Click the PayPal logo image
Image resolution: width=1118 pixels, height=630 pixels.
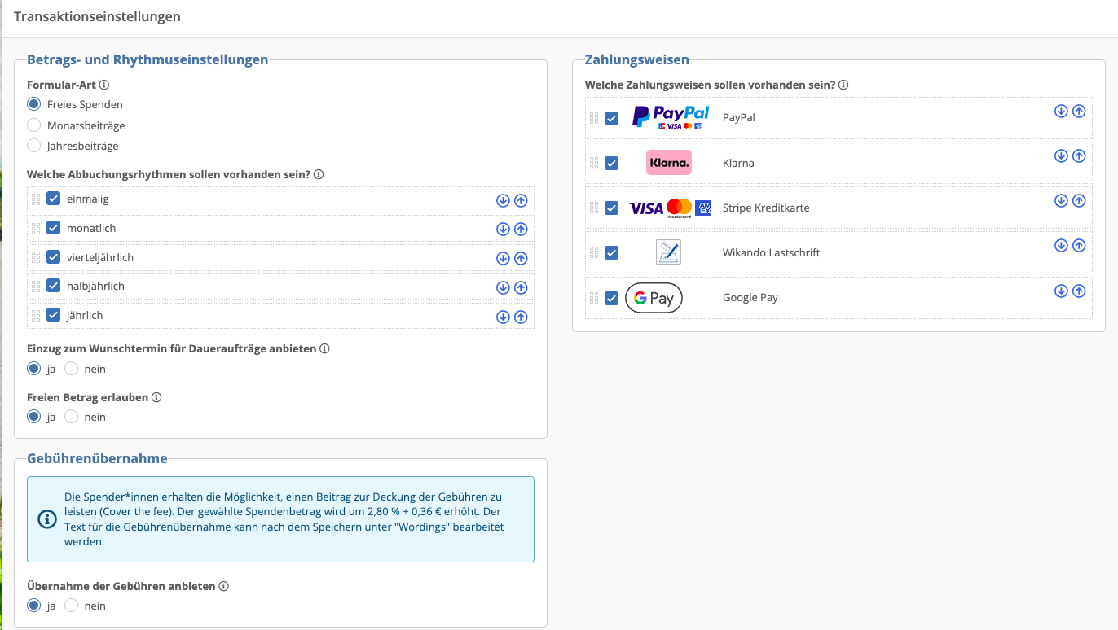click(x=669, y=116)
